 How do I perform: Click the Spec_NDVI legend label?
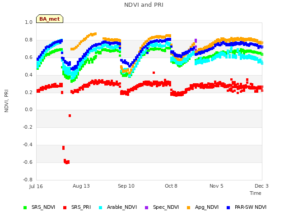tap(166, 207)
